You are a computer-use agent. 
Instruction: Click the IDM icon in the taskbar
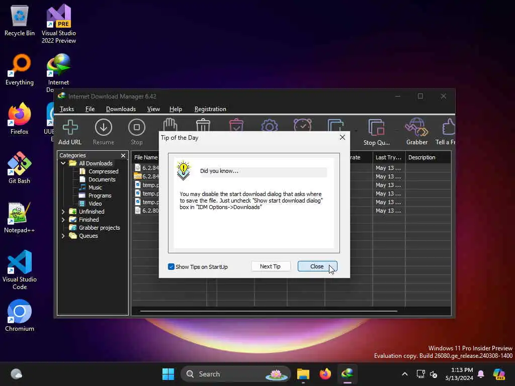pyautogui.click(x=347, y=374)
